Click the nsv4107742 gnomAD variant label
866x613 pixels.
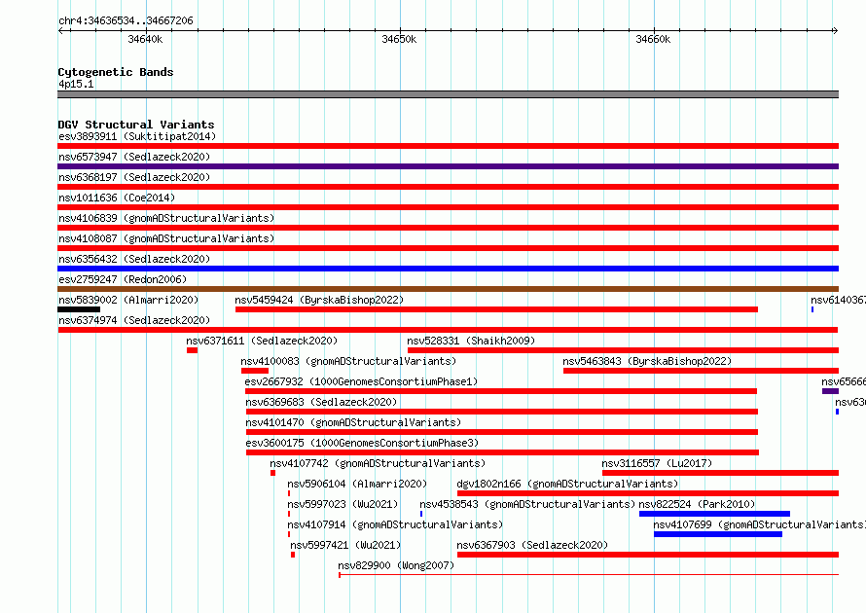(378, 463)
